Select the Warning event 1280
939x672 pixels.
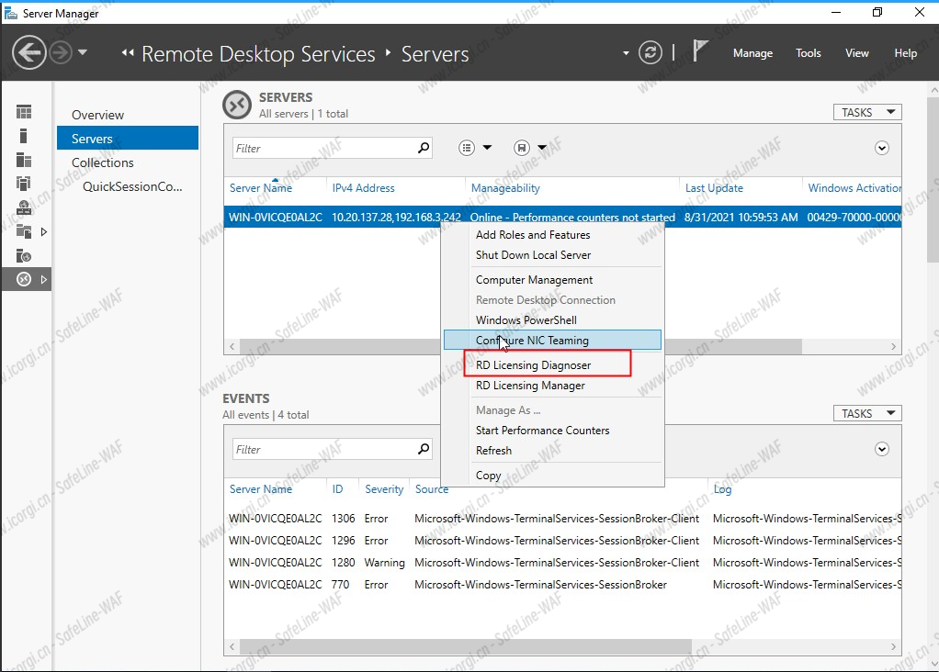(562, 563)
